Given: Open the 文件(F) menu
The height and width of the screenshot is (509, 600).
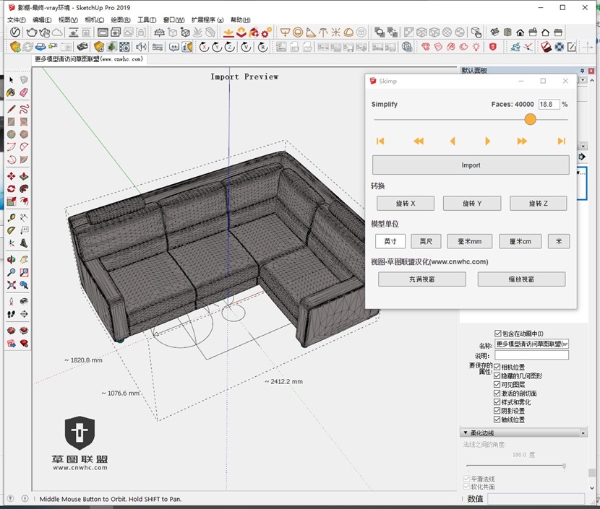Looking at the screenshot, I should point(17,20).
